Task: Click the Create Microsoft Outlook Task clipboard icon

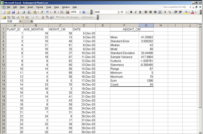Action: tap(43, 17)
